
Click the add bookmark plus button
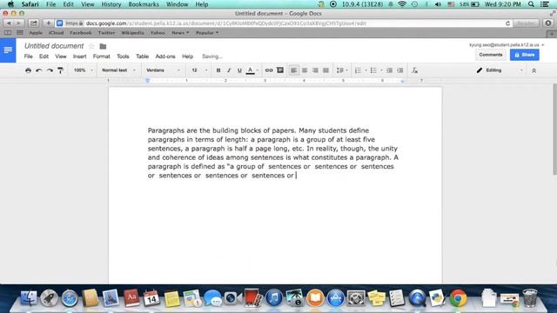(x=48, y=23)
